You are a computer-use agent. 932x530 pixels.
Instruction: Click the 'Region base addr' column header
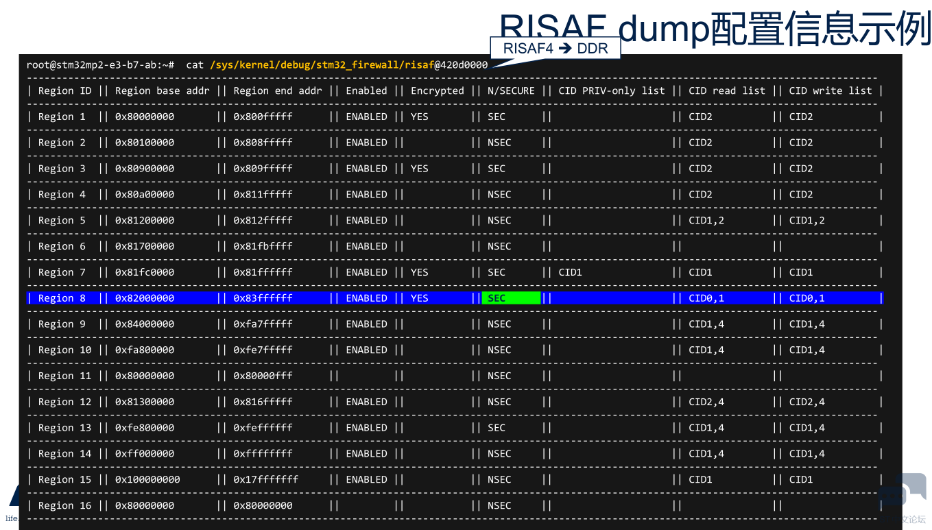163,91
